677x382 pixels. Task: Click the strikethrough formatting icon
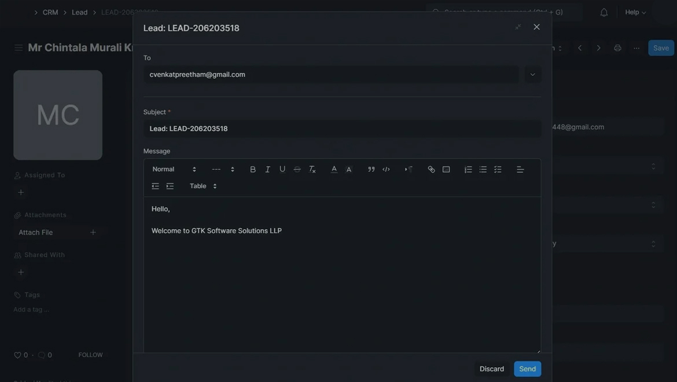coord(297,169)
